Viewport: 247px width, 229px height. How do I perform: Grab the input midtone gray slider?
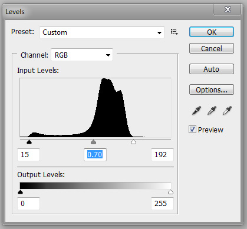[x=94, y=142]
